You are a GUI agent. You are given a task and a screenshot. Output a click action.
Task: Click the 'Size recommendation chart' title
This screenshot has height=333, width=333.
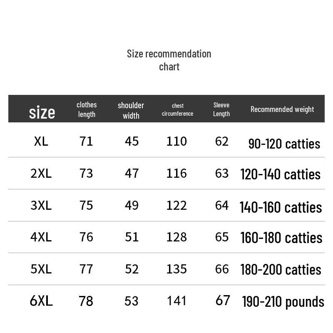click(169, 60)
